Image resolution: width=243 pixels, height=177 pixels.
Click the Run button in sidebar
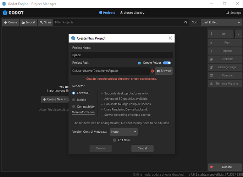(225, 43)
